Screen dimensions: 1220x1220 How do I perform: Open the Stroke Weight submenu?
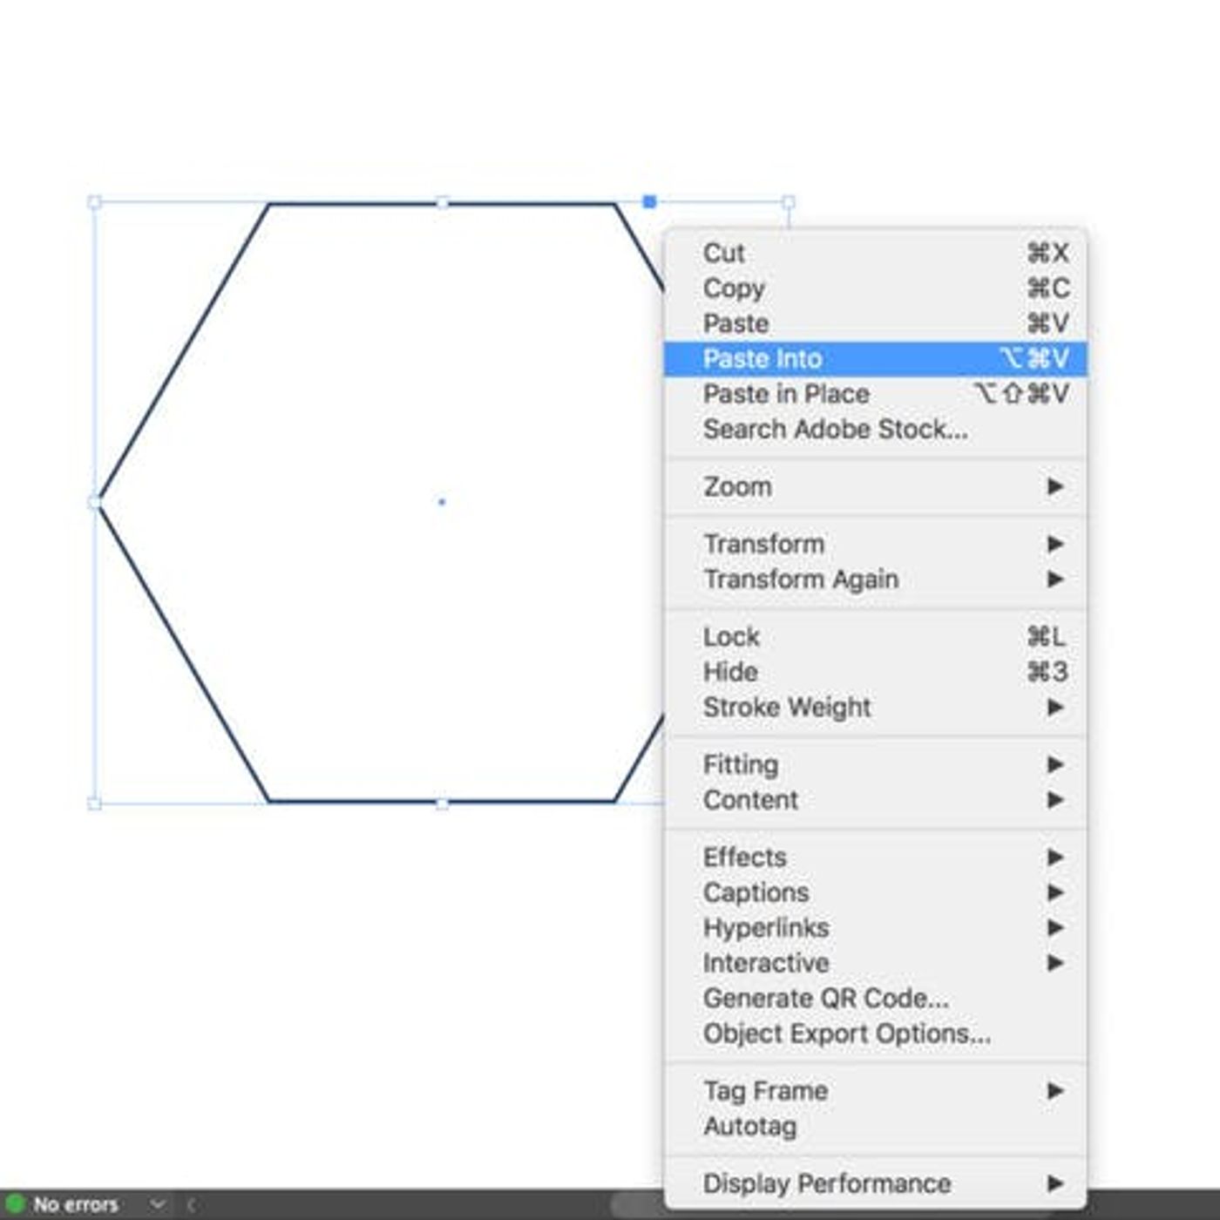click(875, 707)
